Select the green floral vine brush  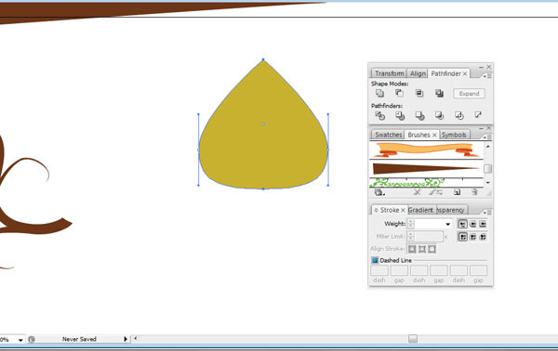coord(426,183)
